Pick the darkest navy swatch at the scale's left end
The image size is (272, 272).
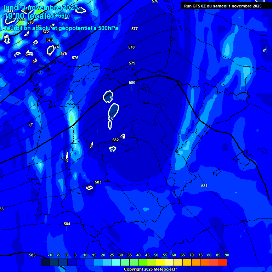pyautogui.click(x=45, y=262)
